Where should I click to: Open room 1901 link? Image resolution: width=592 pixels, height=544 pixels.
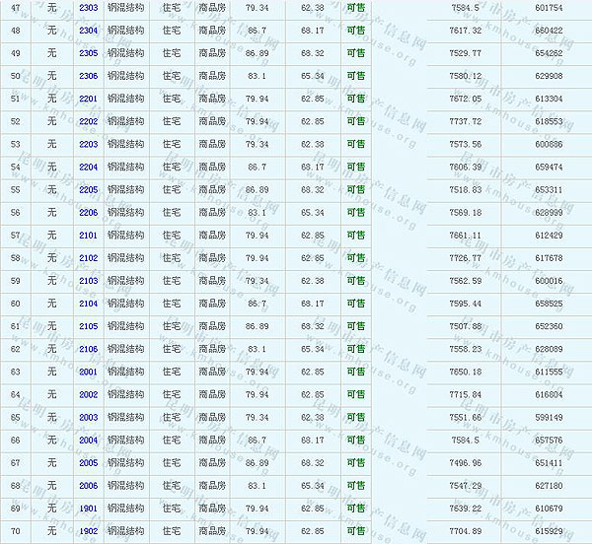tap(88, 509)
